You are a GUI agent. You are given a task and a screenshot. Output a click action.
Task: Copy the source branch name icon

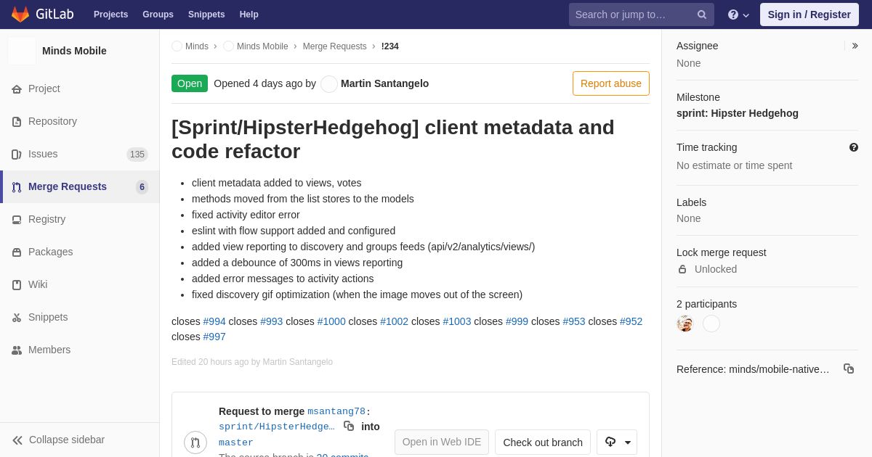click(x=349, y=426)
